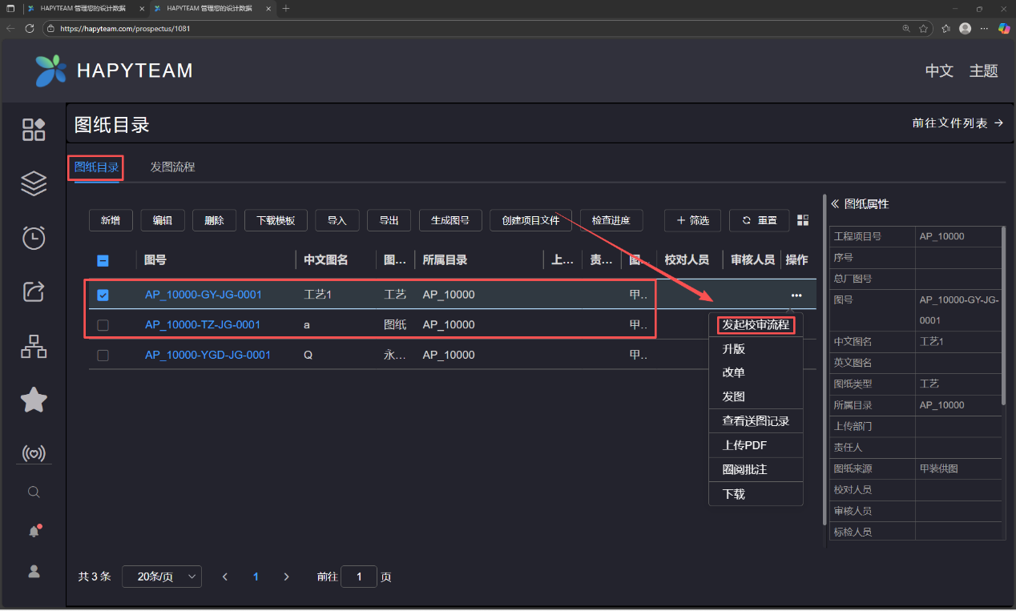
Task: Click the share export sidebar icon
Action: (34, 291)
